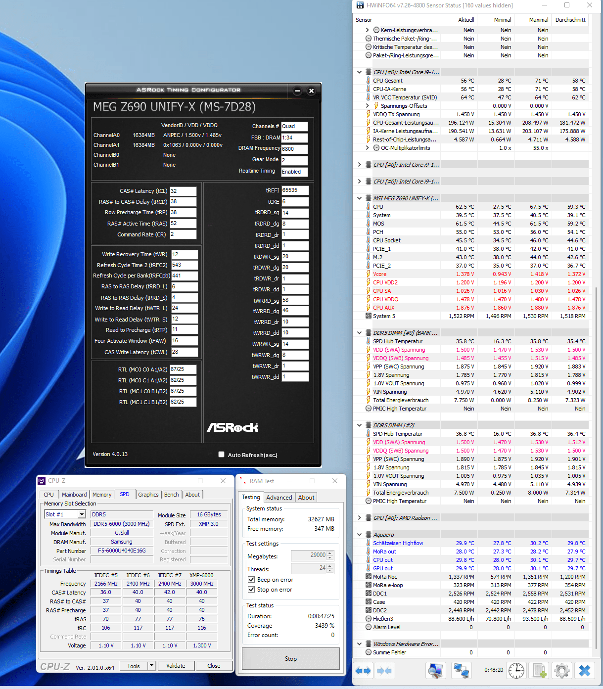Toggle the Auto Refresh(sec.) checkbox
603x689 pixels.
[222, 455]
